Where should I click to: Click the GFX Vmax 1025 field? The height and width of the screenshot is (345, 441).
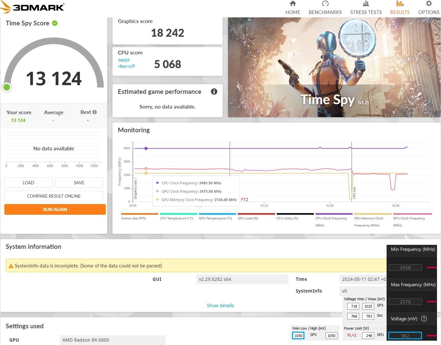[368, 306]
